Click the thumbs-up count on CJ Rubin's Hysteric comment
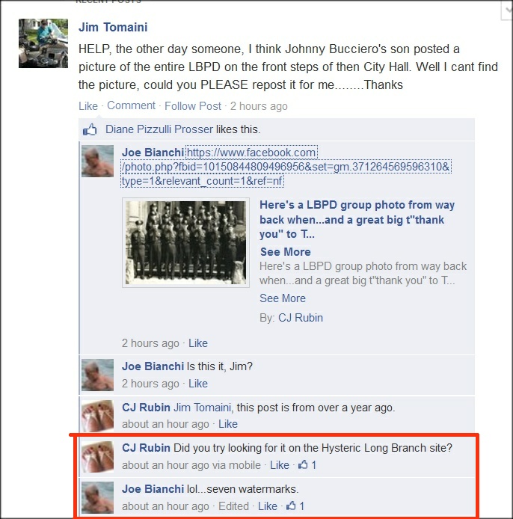This screenshot has width=513, height=519. (307, 465)
